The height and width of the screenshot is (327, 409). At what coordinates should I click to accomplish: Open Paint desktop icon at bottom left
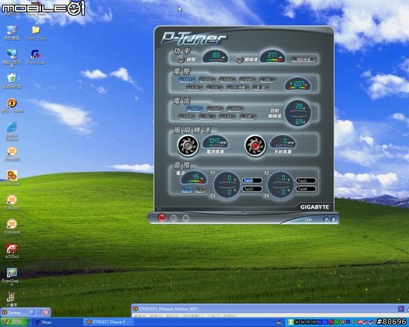tap(12, 299)
